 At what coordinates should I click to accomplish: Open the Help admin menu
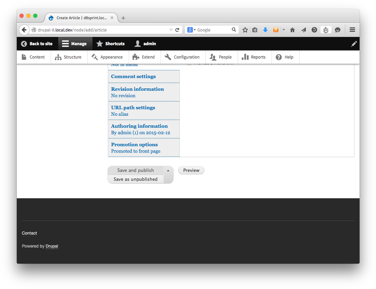(x=285, y=57)
